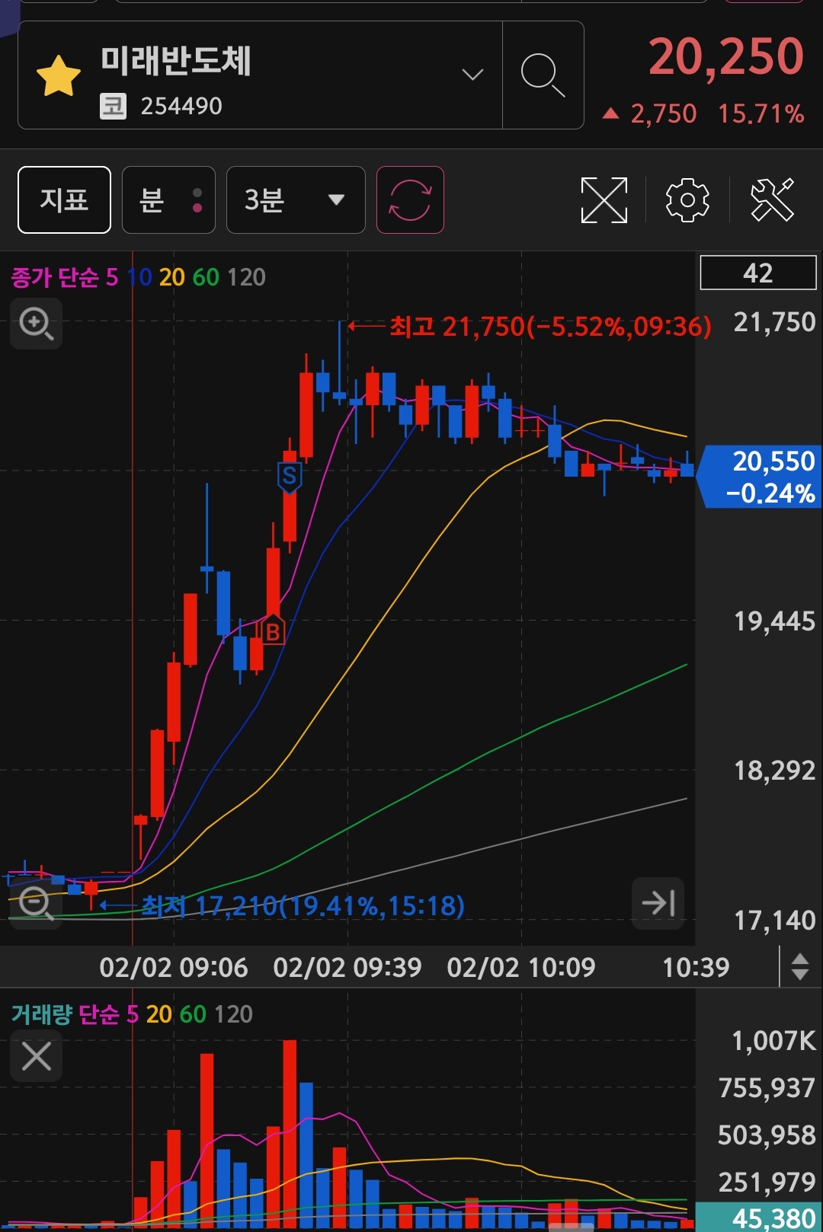This screenshot has width=823, height=1232.
Task: Open the stock search magnifier
Action: click(x=543, y=75)
